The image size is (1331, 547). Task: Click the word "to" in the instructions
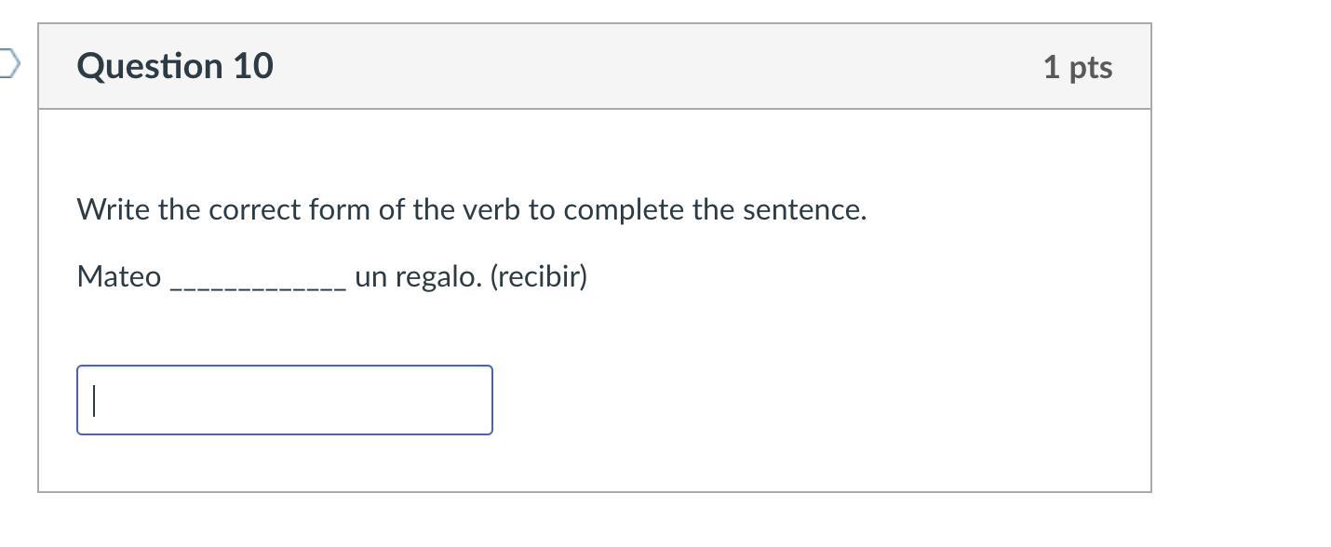coord(541,210)
